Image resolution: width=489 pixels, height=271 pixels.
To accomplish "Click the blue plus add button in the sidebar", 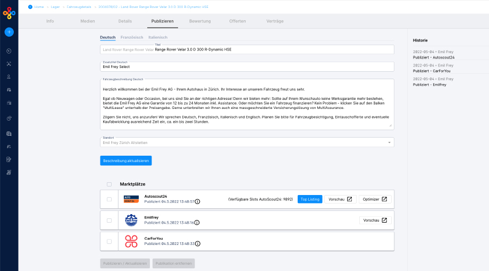I will [9, 32].
